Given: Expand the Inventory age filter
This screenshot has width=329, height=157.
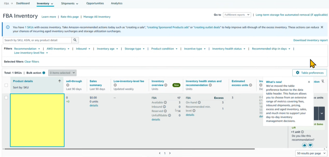Looking at the screenshot, I should [x=107, y=49].
